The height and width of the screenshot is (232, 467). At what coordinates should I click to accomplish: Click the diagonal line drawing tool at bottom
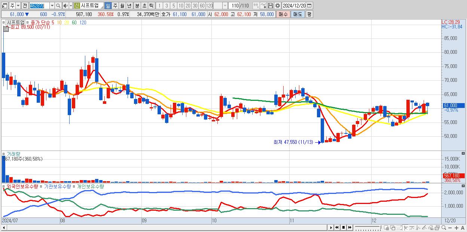424,228
